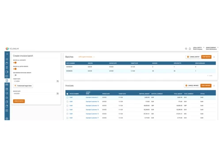Click into the Target date input field
The height and width of the screenshot is (166, 221).
click(34, 81)
